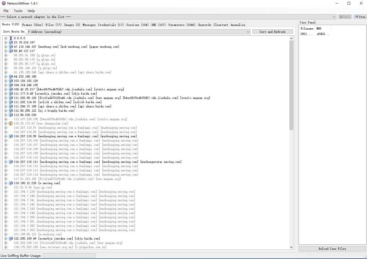Image resolution: width=367 pixels, height=259 pixels.
Task: Select the 0921 case file row
Action: point(315,34)
